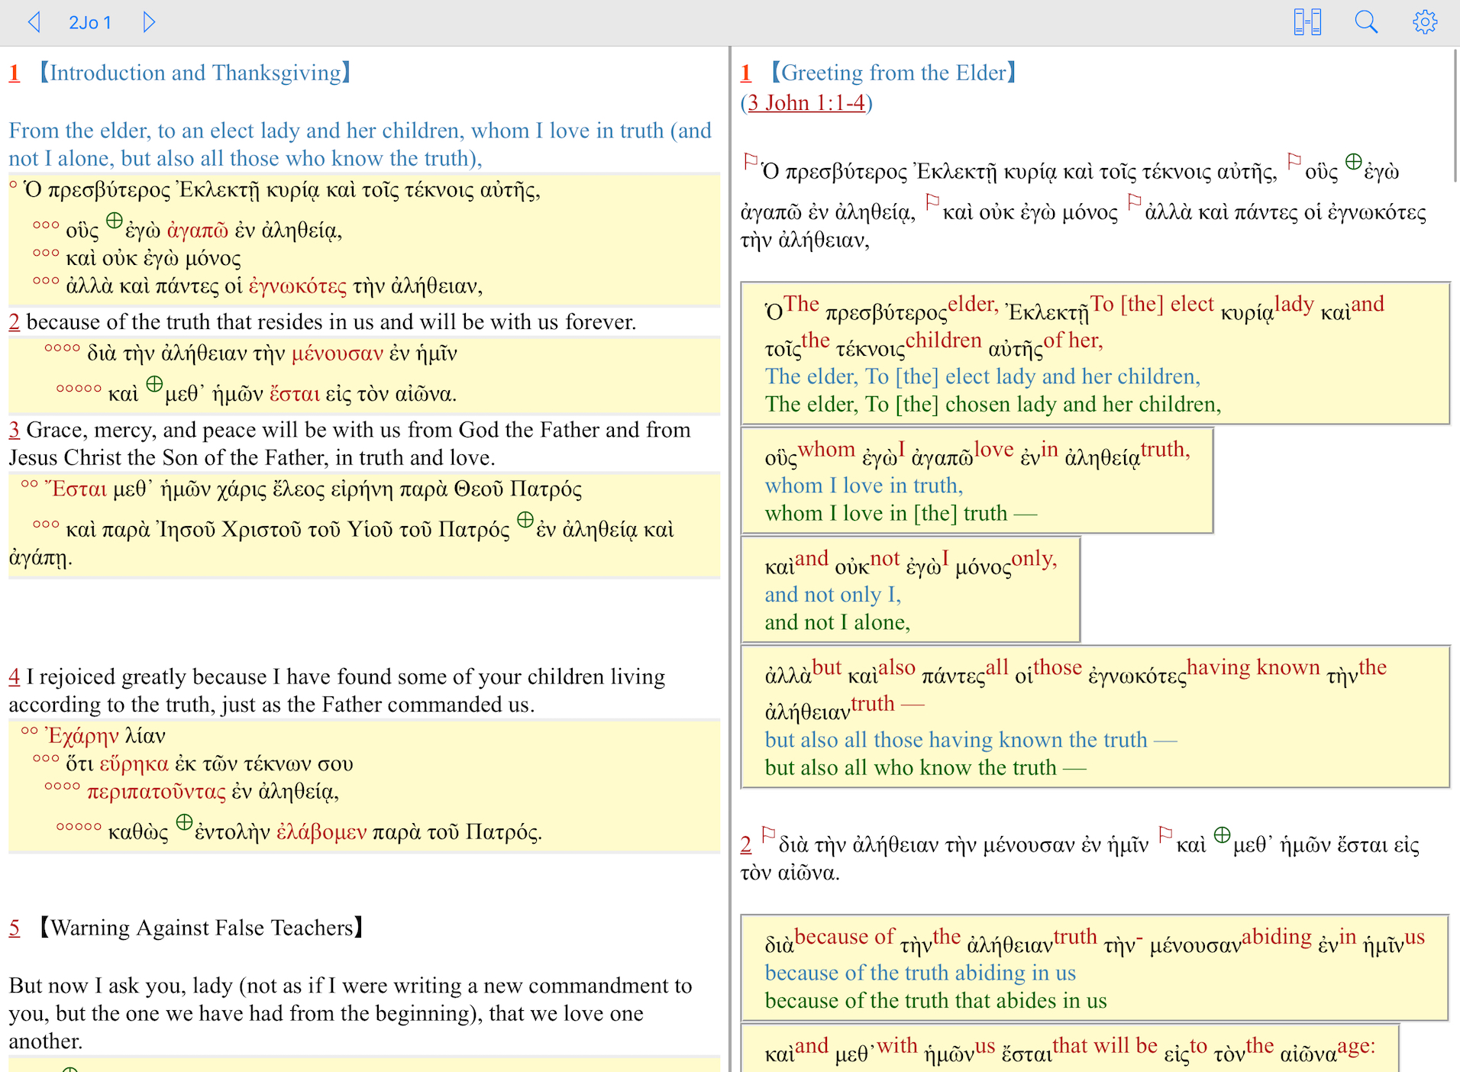Select line 'but also all who know the truth —'
This screenshot has width=1460, height=1072.
tap(925, 767)
